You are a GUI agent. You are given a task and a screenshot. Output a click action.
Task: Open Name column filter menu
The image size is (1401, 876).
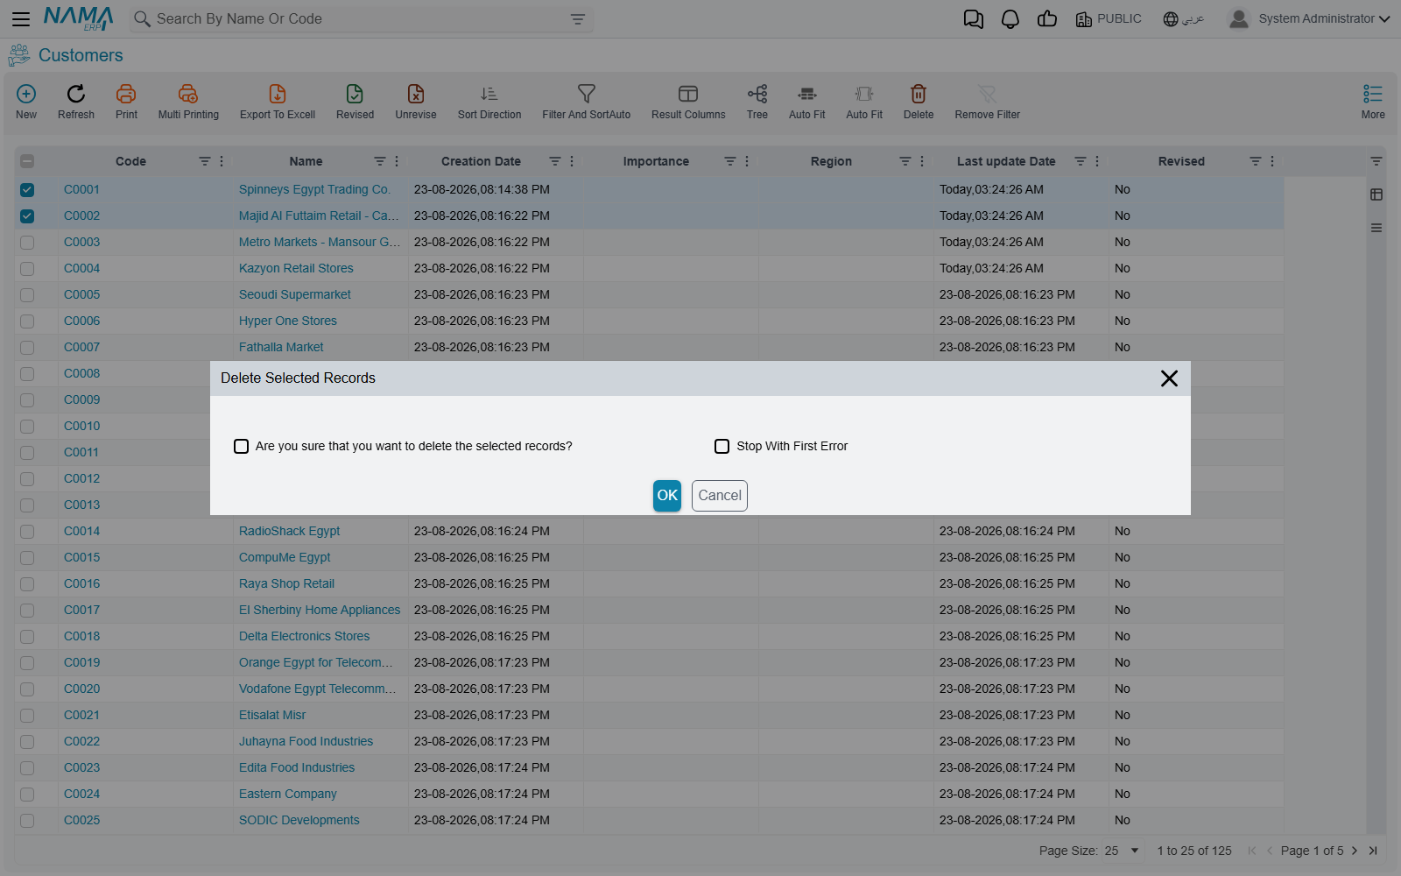click(x=380, y=161)
